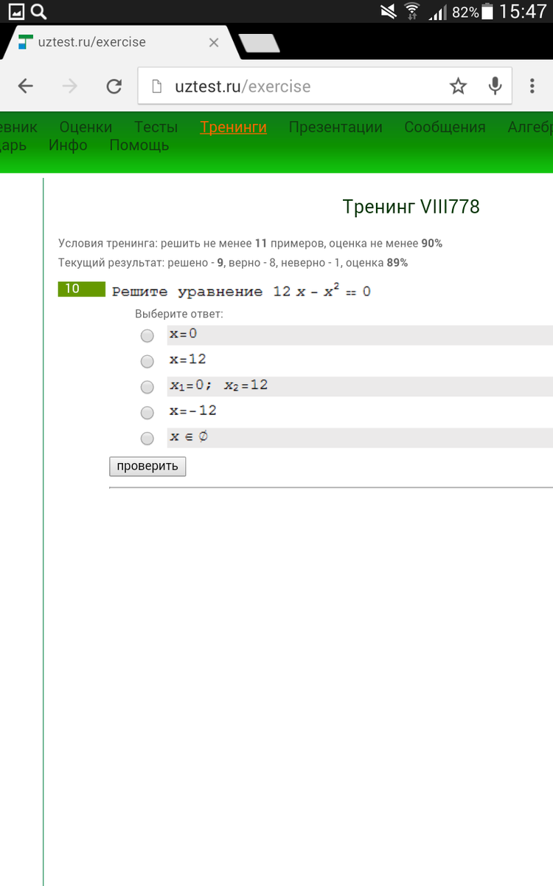Screen dimensions: 553x886
Task: Open the Тренинги menu item
Action: click(x=233, y=127)
